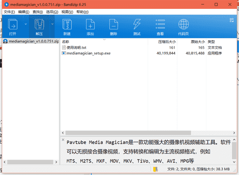This screenshot has height=175, width=239.
Task: Expand the 打开 dropdown arrow
Action: point(26,24)
